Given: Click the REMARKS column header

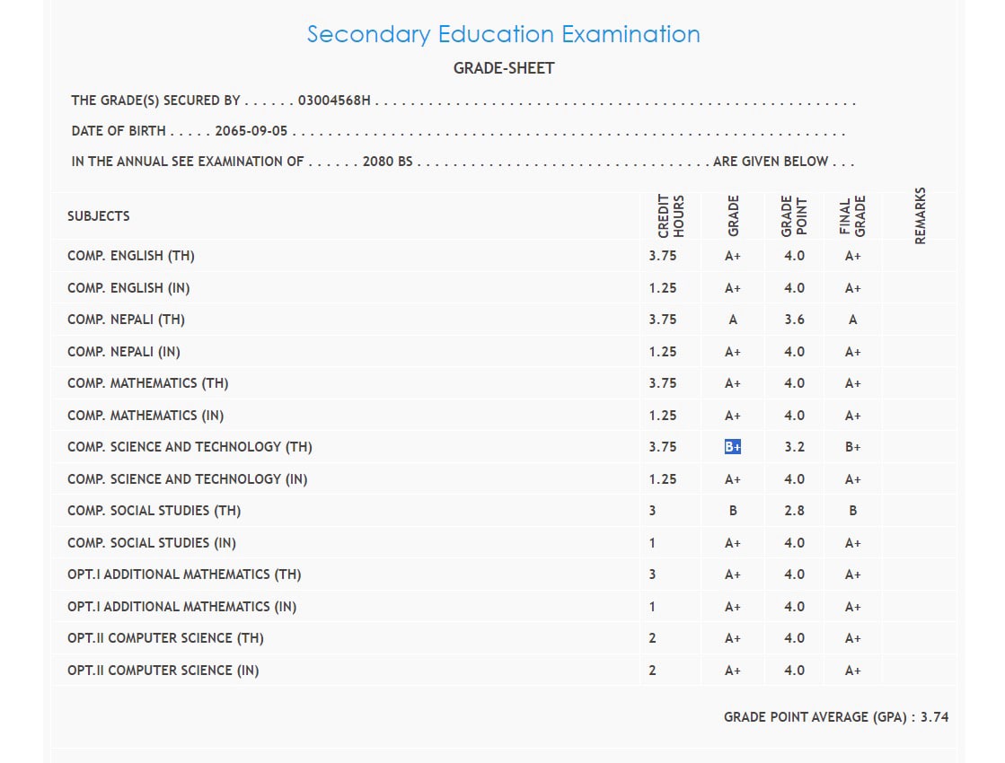Looking at the screenshot, I should pyautogui.click(x=920, y=215).
